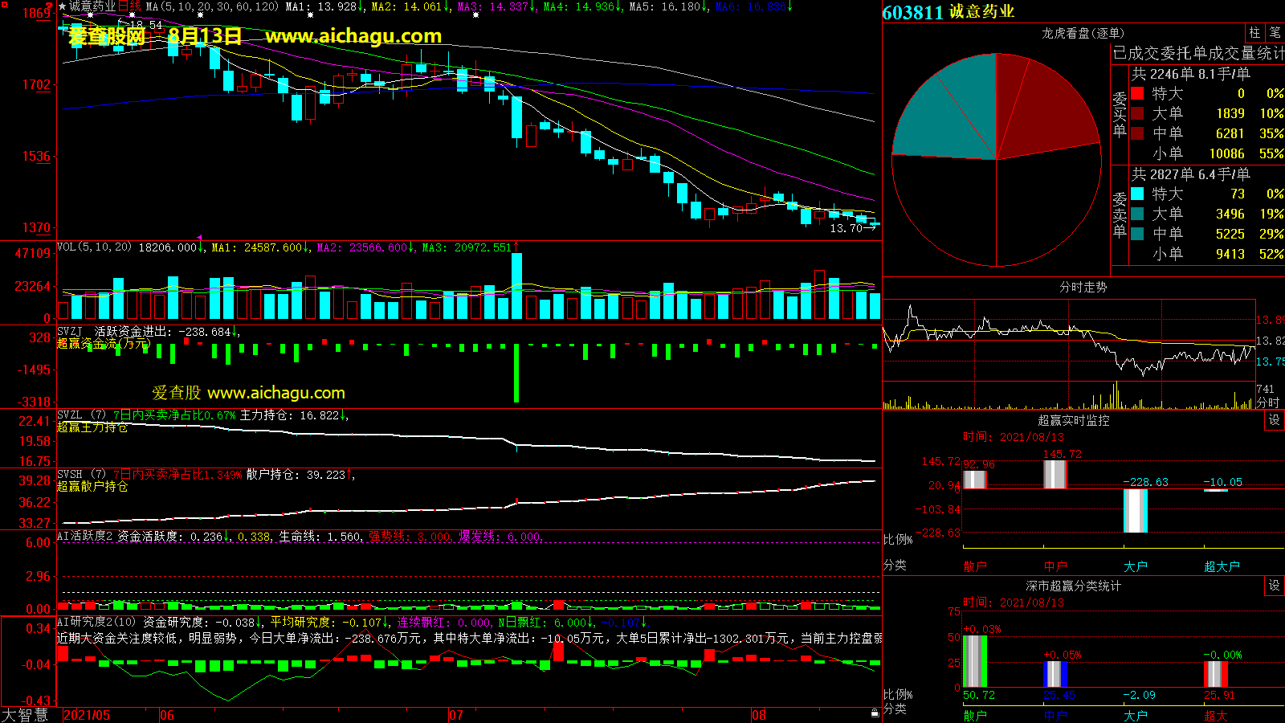Select the 2021/05 date marker on timeline
The height and width of the screenshot is (723, 1285).
pos(87,715)
